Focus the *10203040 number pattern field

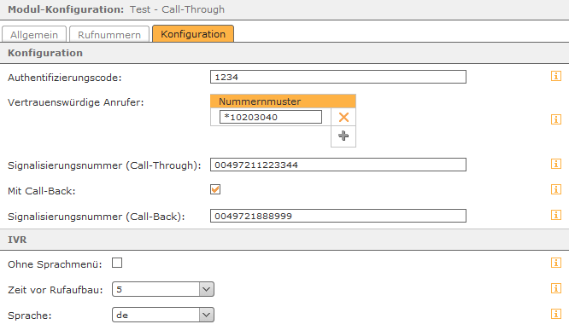click(x=271, y=117)
